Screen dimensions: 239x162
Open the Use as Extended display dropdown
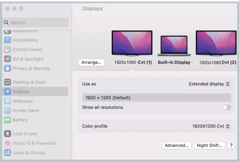tap(209, 84)
